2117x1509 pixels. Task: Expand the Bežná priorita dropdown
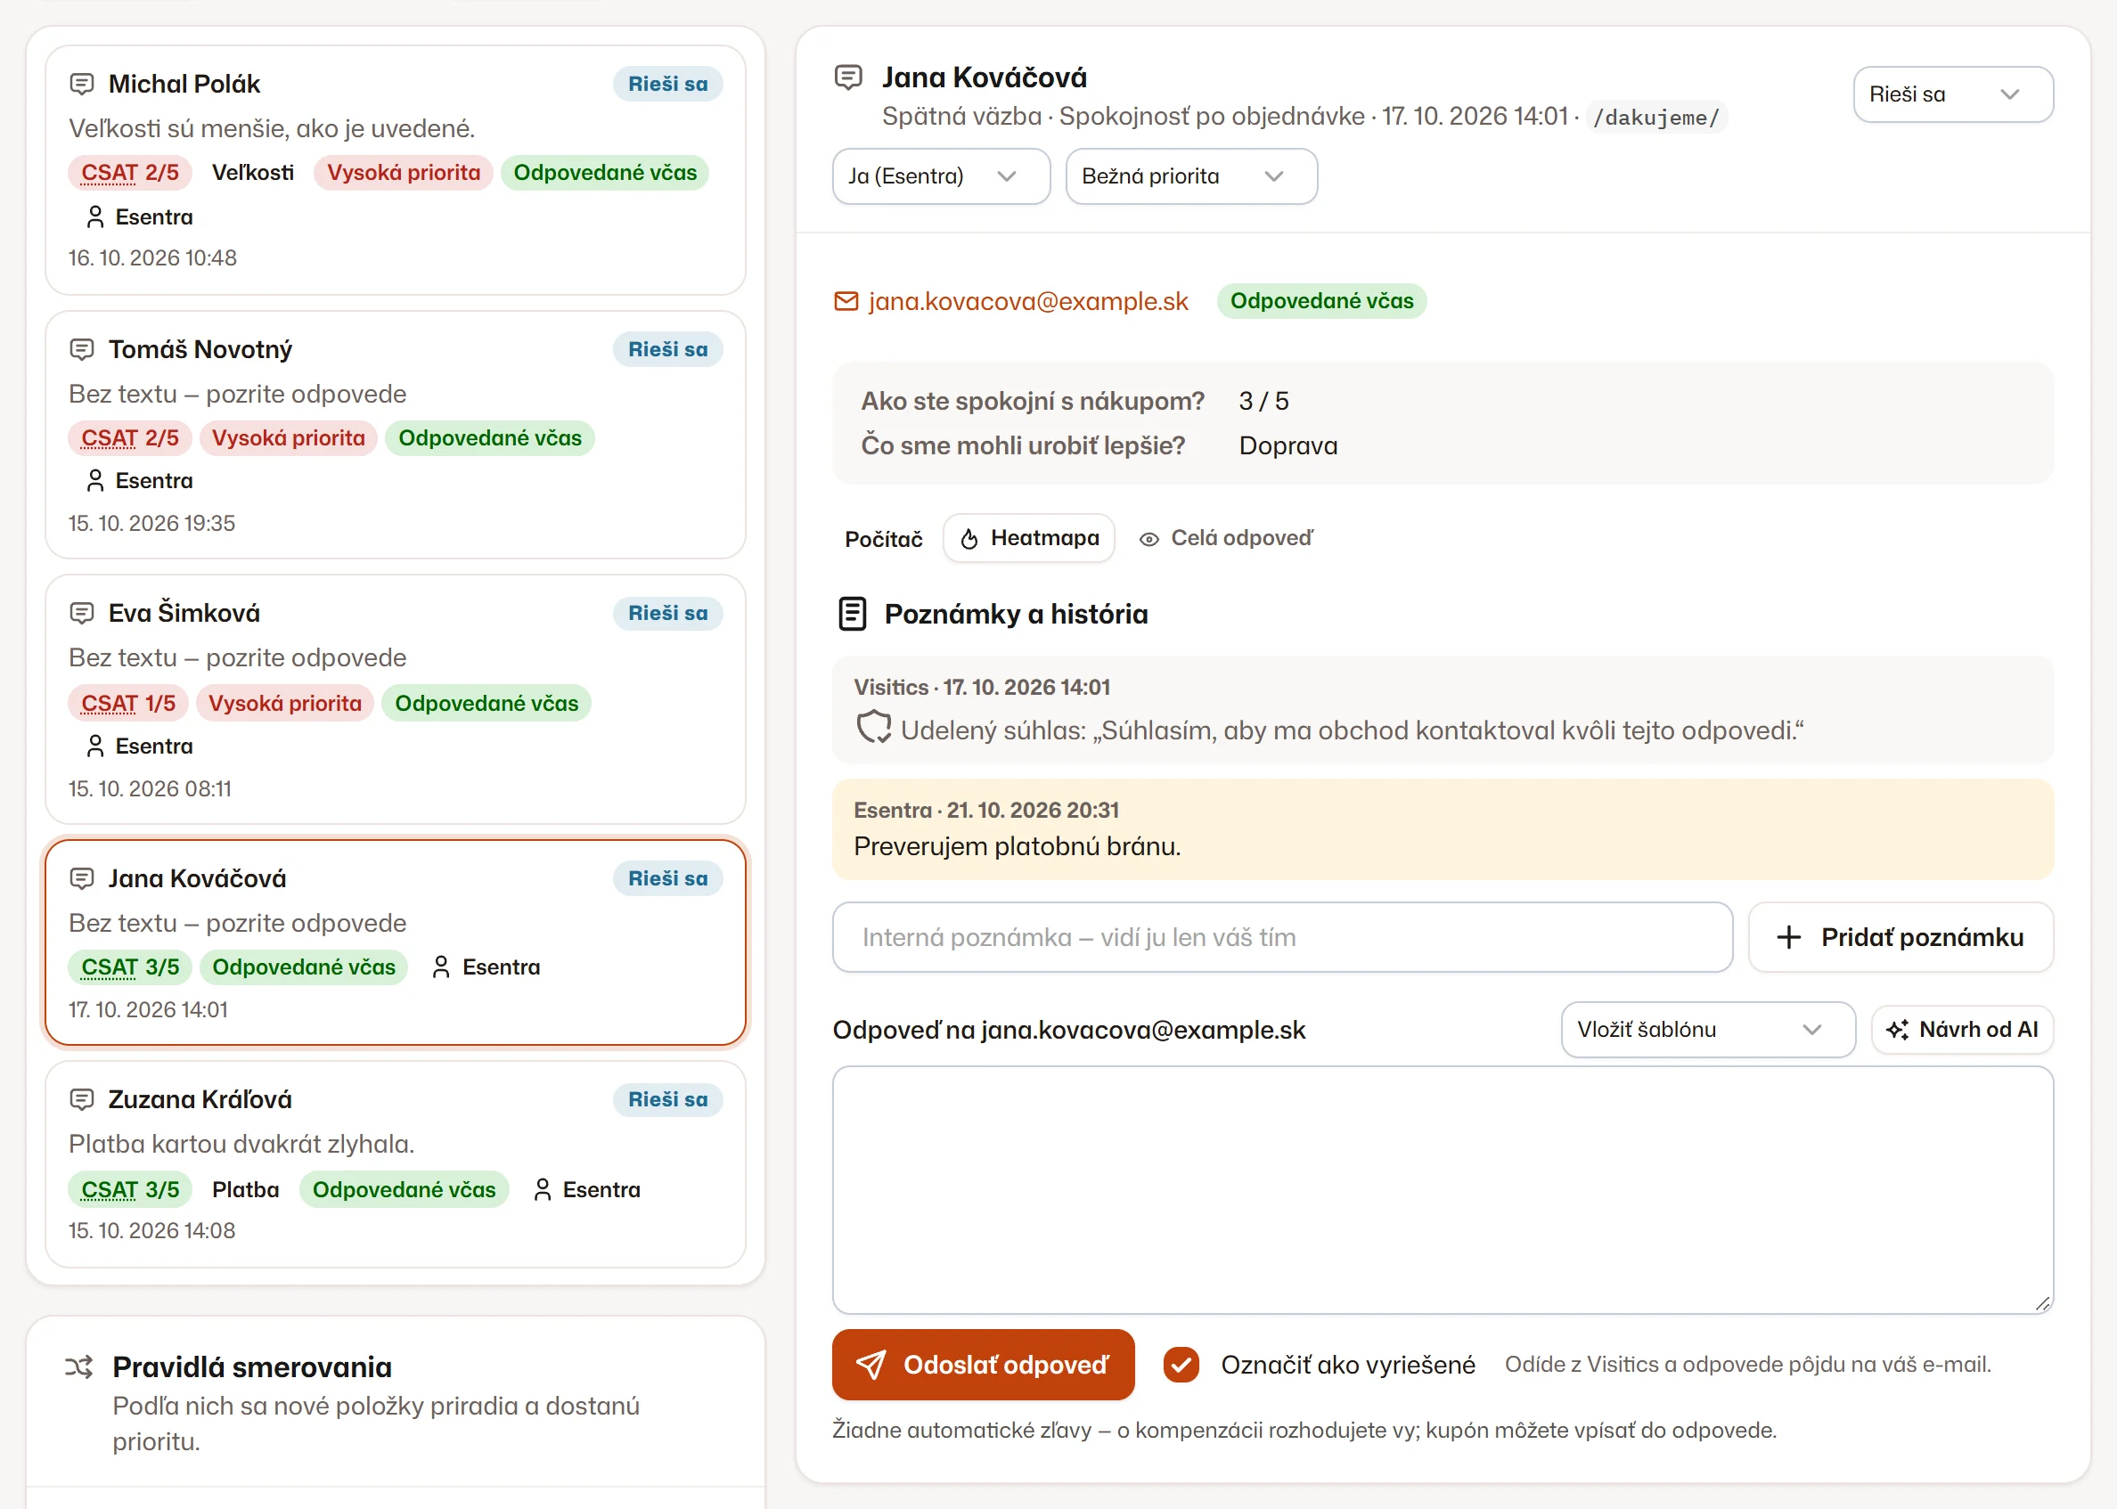pos(1191,176)
